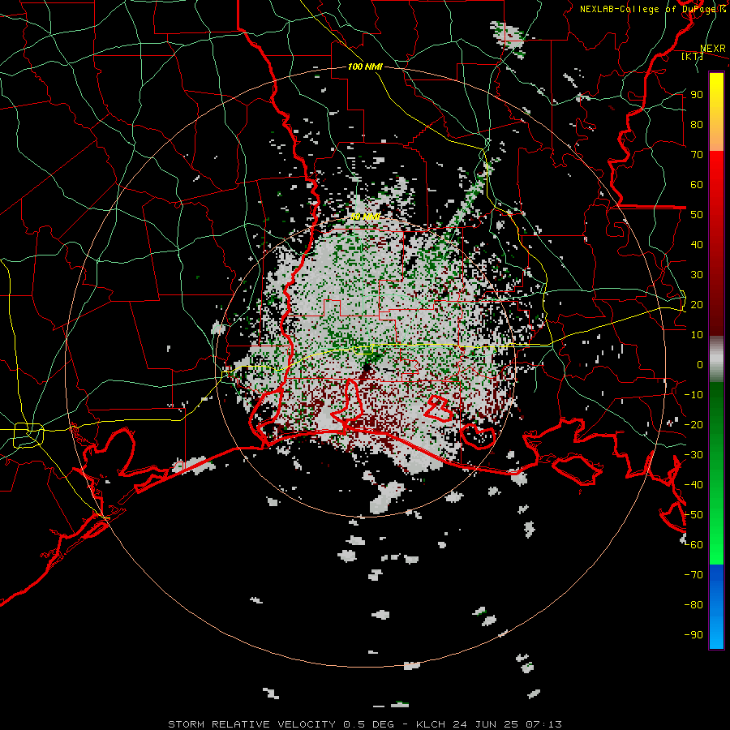Click the -90 value on velocity scale
The height and width of the screenshot is (730, 730).
(x=693, y=635)
